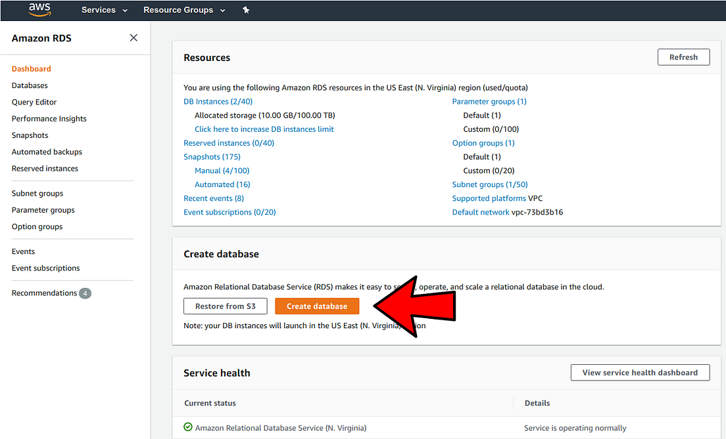Image resolution: width=726 pixels, height=439 pixels.
Task: Click the Recommendations count badge
Action: [85, 293]
